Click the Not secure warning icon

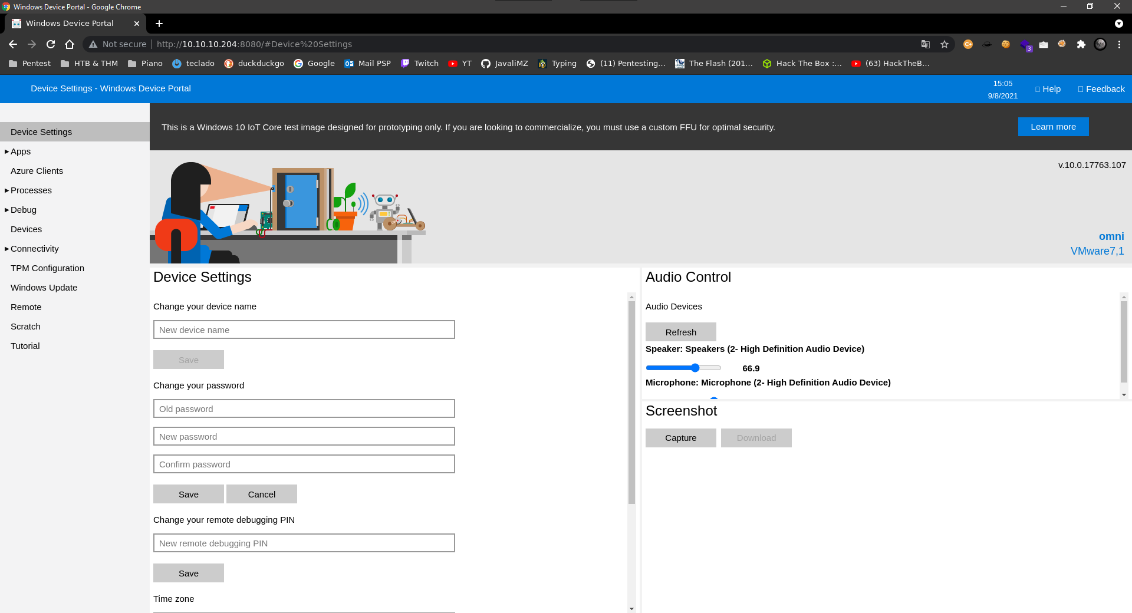pyautogui.click(x=93, y=44)
